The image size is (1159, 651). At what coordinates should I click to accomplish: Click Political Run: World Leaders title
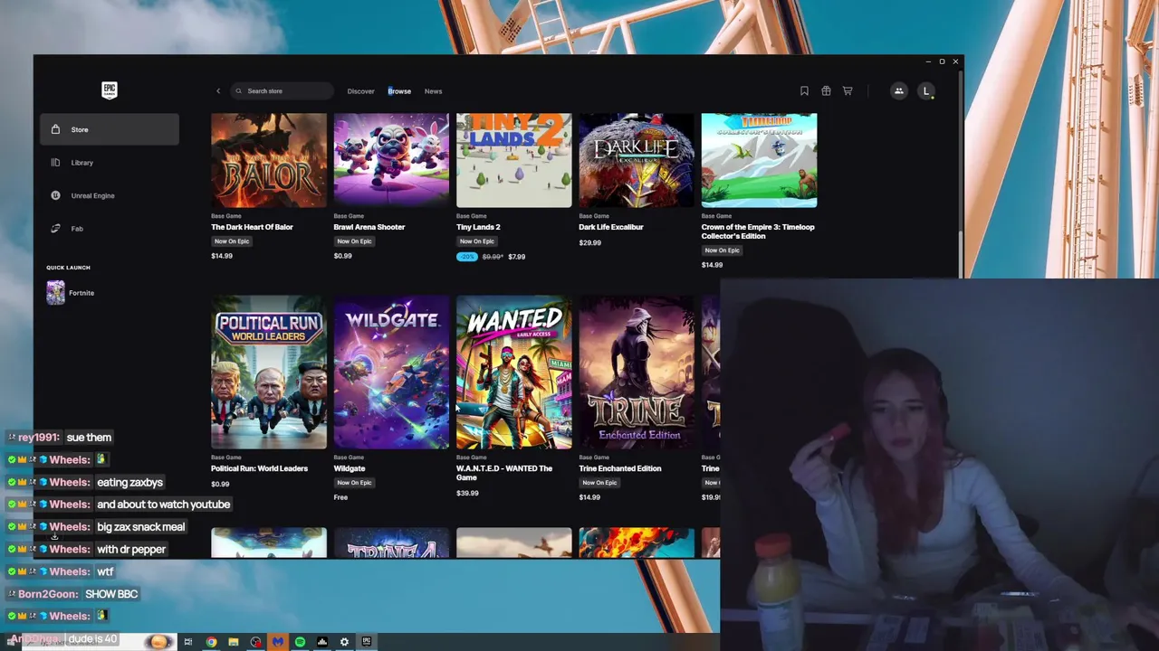click(259, 468)
